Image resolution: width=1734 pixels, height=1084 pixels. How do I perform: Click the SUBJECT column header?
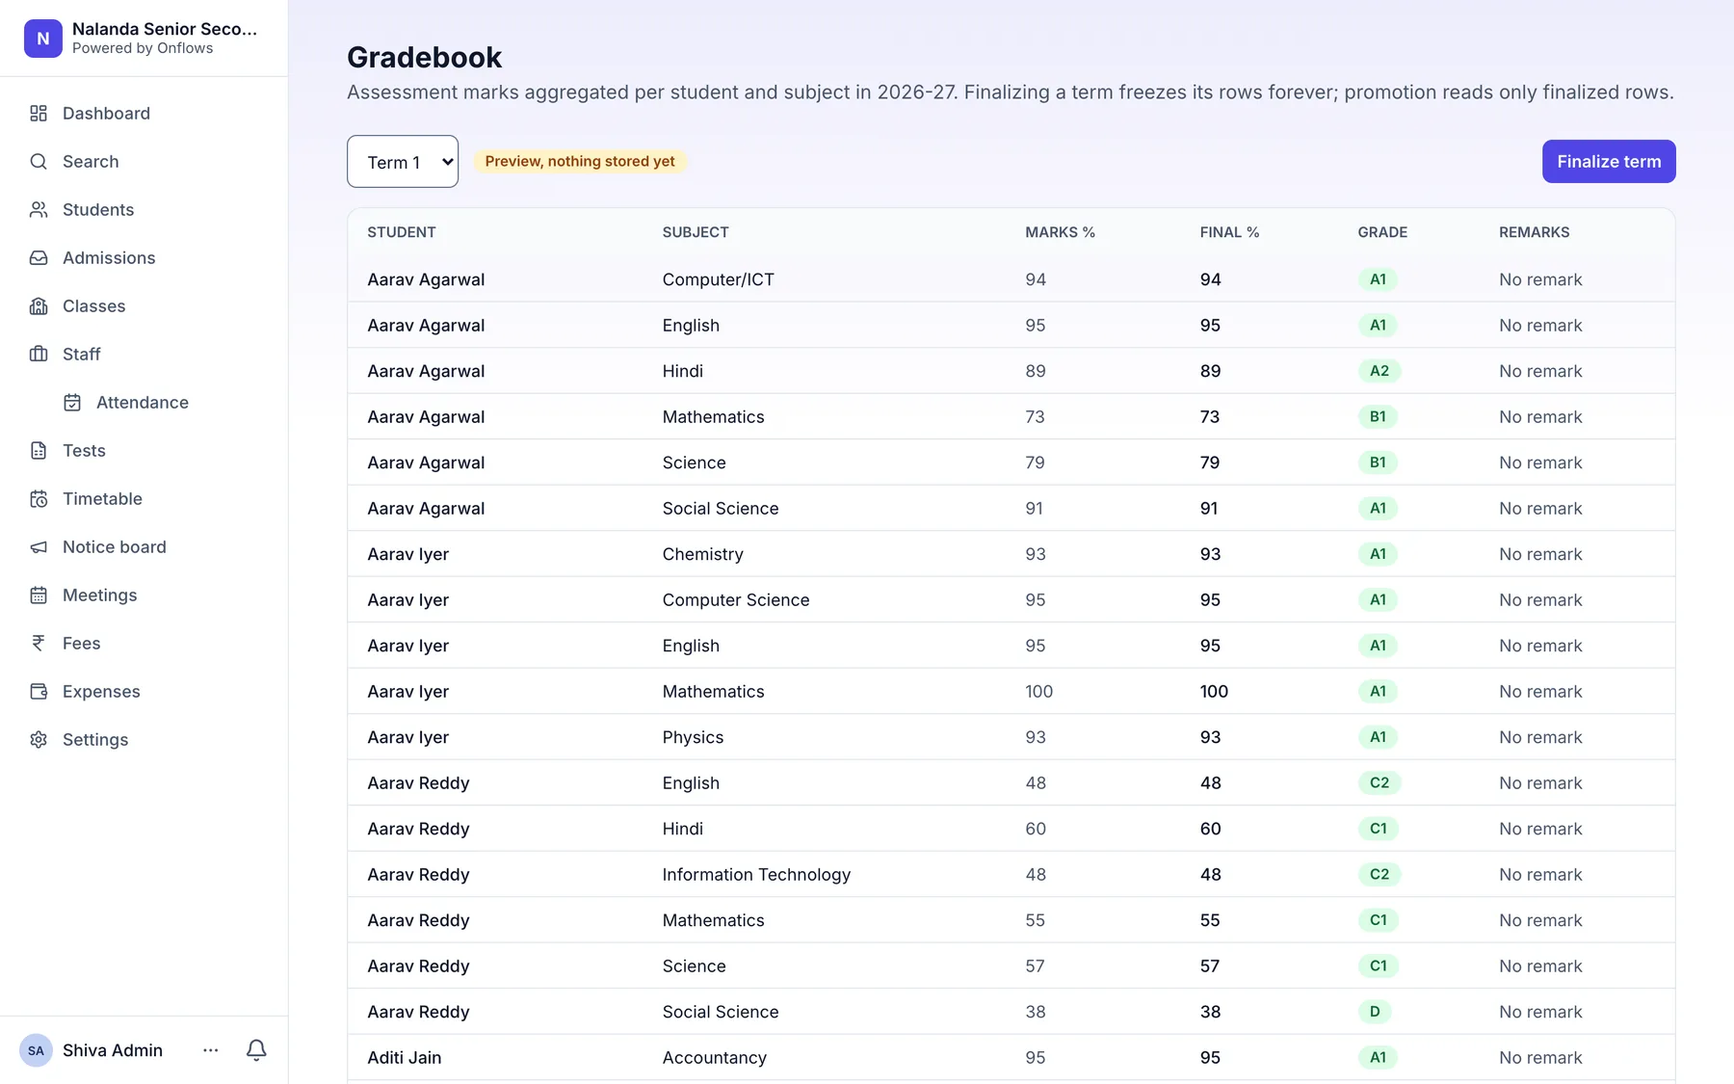pyautogui.click(x=696, y=232)
